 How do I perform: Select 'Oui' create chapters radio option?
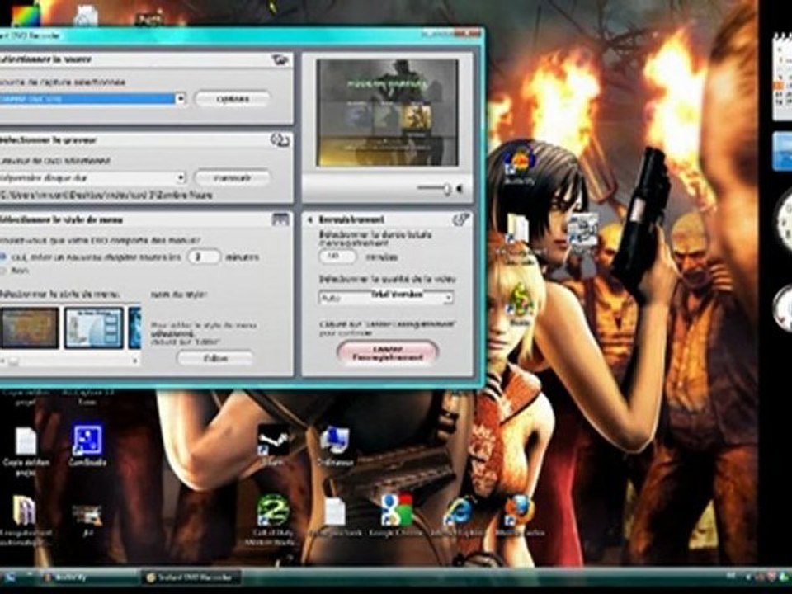tap(4, 257)
